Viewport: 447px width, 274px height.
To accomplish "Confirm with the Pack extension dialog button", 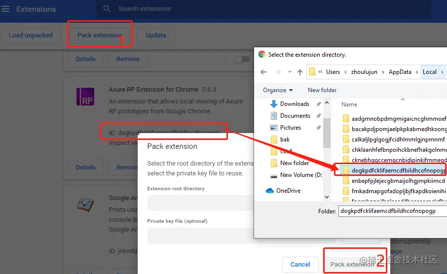I will coord(352,264).
